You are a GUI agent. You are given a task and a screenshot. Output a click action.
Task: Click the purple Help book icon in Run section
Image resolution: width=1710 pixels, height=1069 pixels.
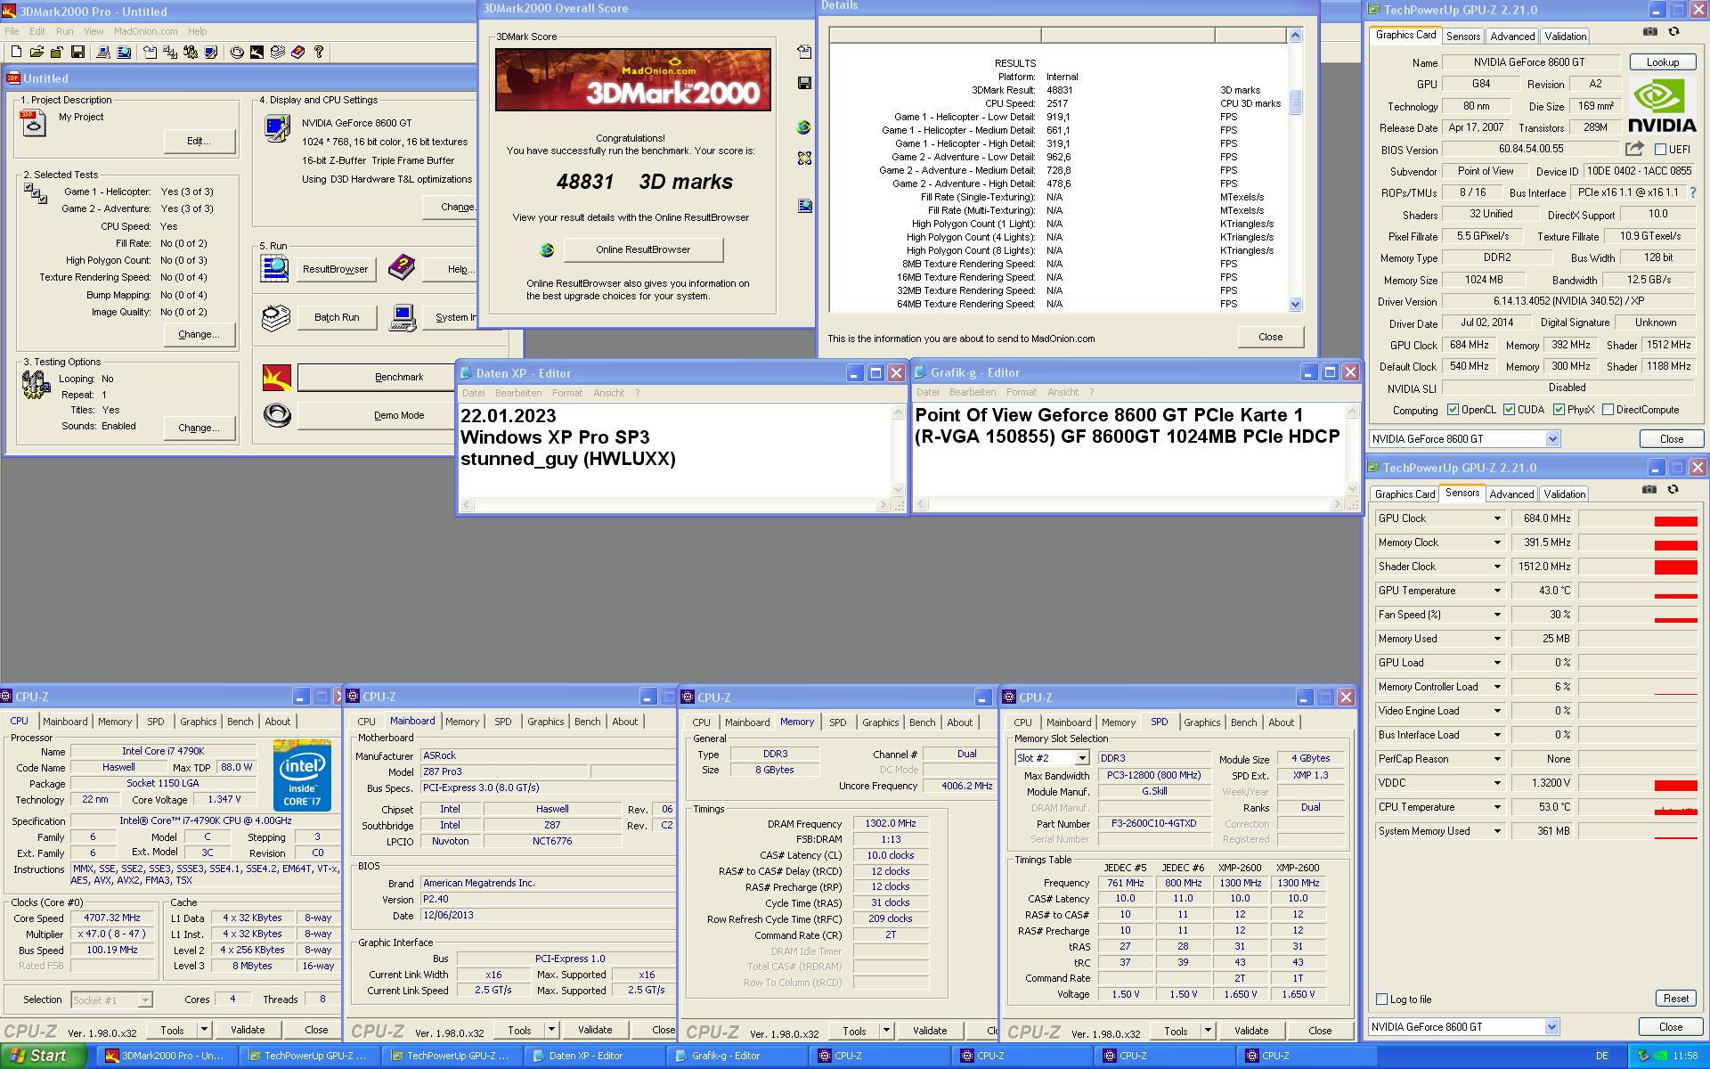pyautogui.click(x=401, y=266)
